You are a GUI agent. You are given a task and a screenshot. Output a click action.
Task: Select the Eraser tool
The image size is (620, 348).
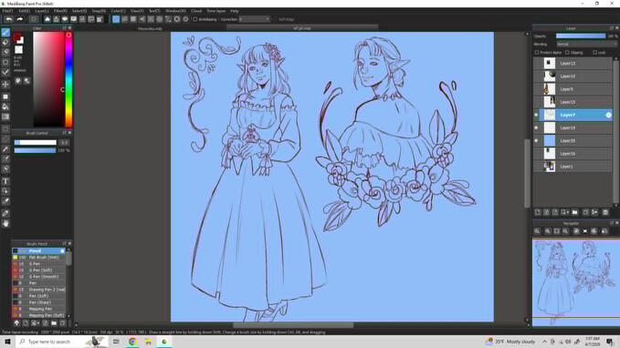tap(5, 42)
